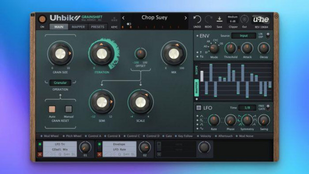Click the LFO Symmetry knob
Image resolution: width=309 pixels, height=174 pixels.
pyautogui.click(x=247, y=120)
